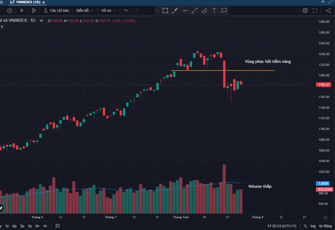Click the share chart icon

coord(328,11)
